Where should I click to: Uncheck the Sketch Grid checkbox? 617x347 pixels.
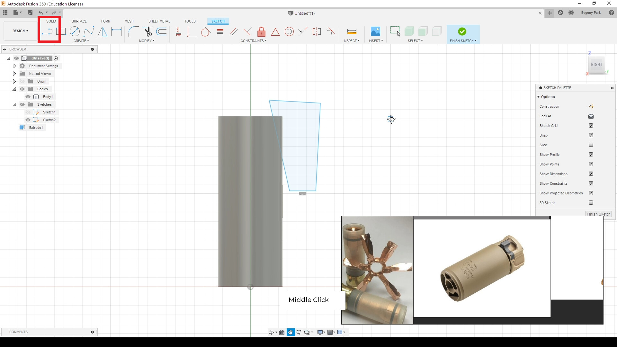591,126
